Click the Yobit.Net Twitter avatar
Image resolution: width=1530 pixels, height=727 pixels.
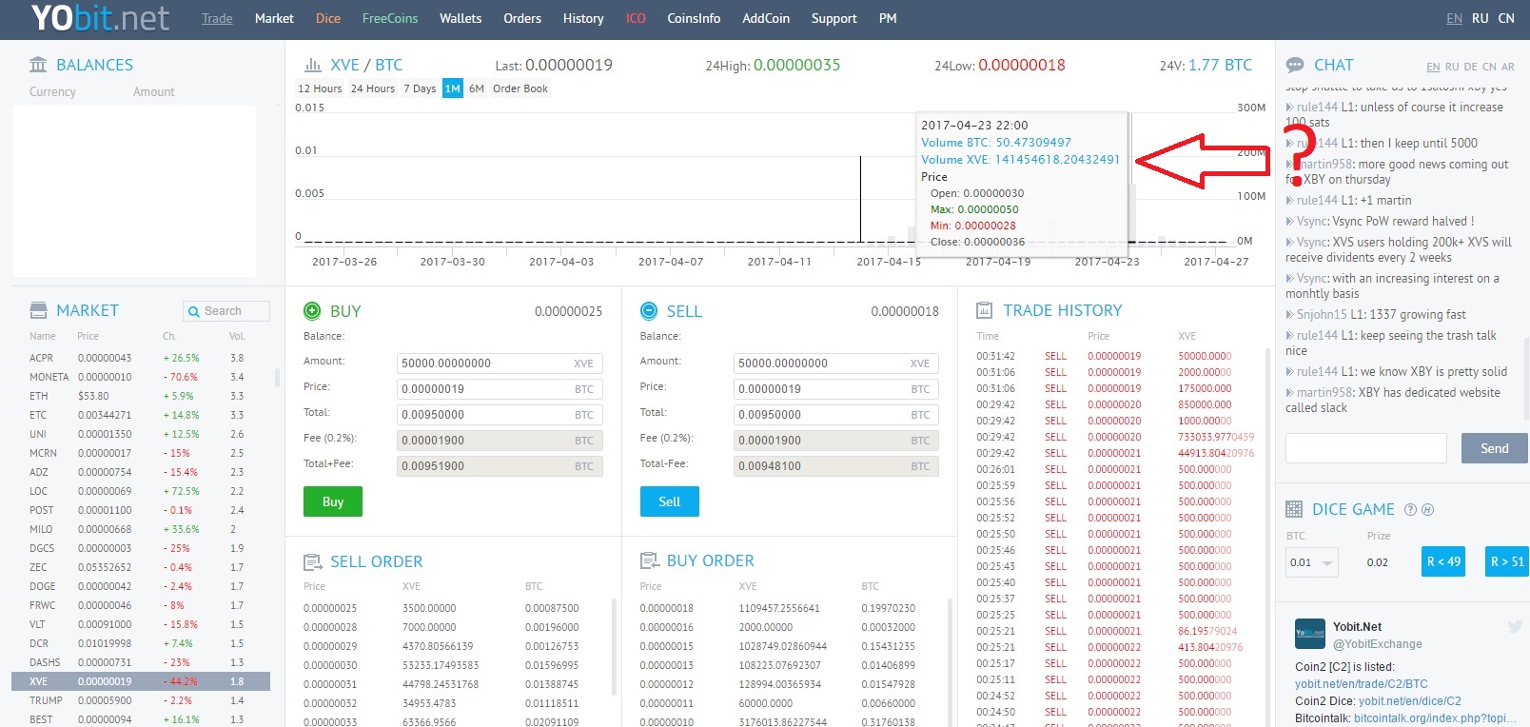coord(1310,633)
